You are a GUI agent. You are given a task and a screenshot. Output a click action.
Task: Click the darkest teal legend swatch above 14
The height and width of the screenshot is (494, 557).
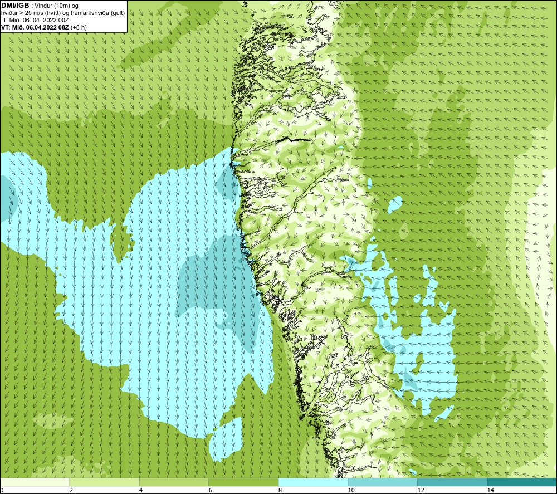[x=522, y=482]
